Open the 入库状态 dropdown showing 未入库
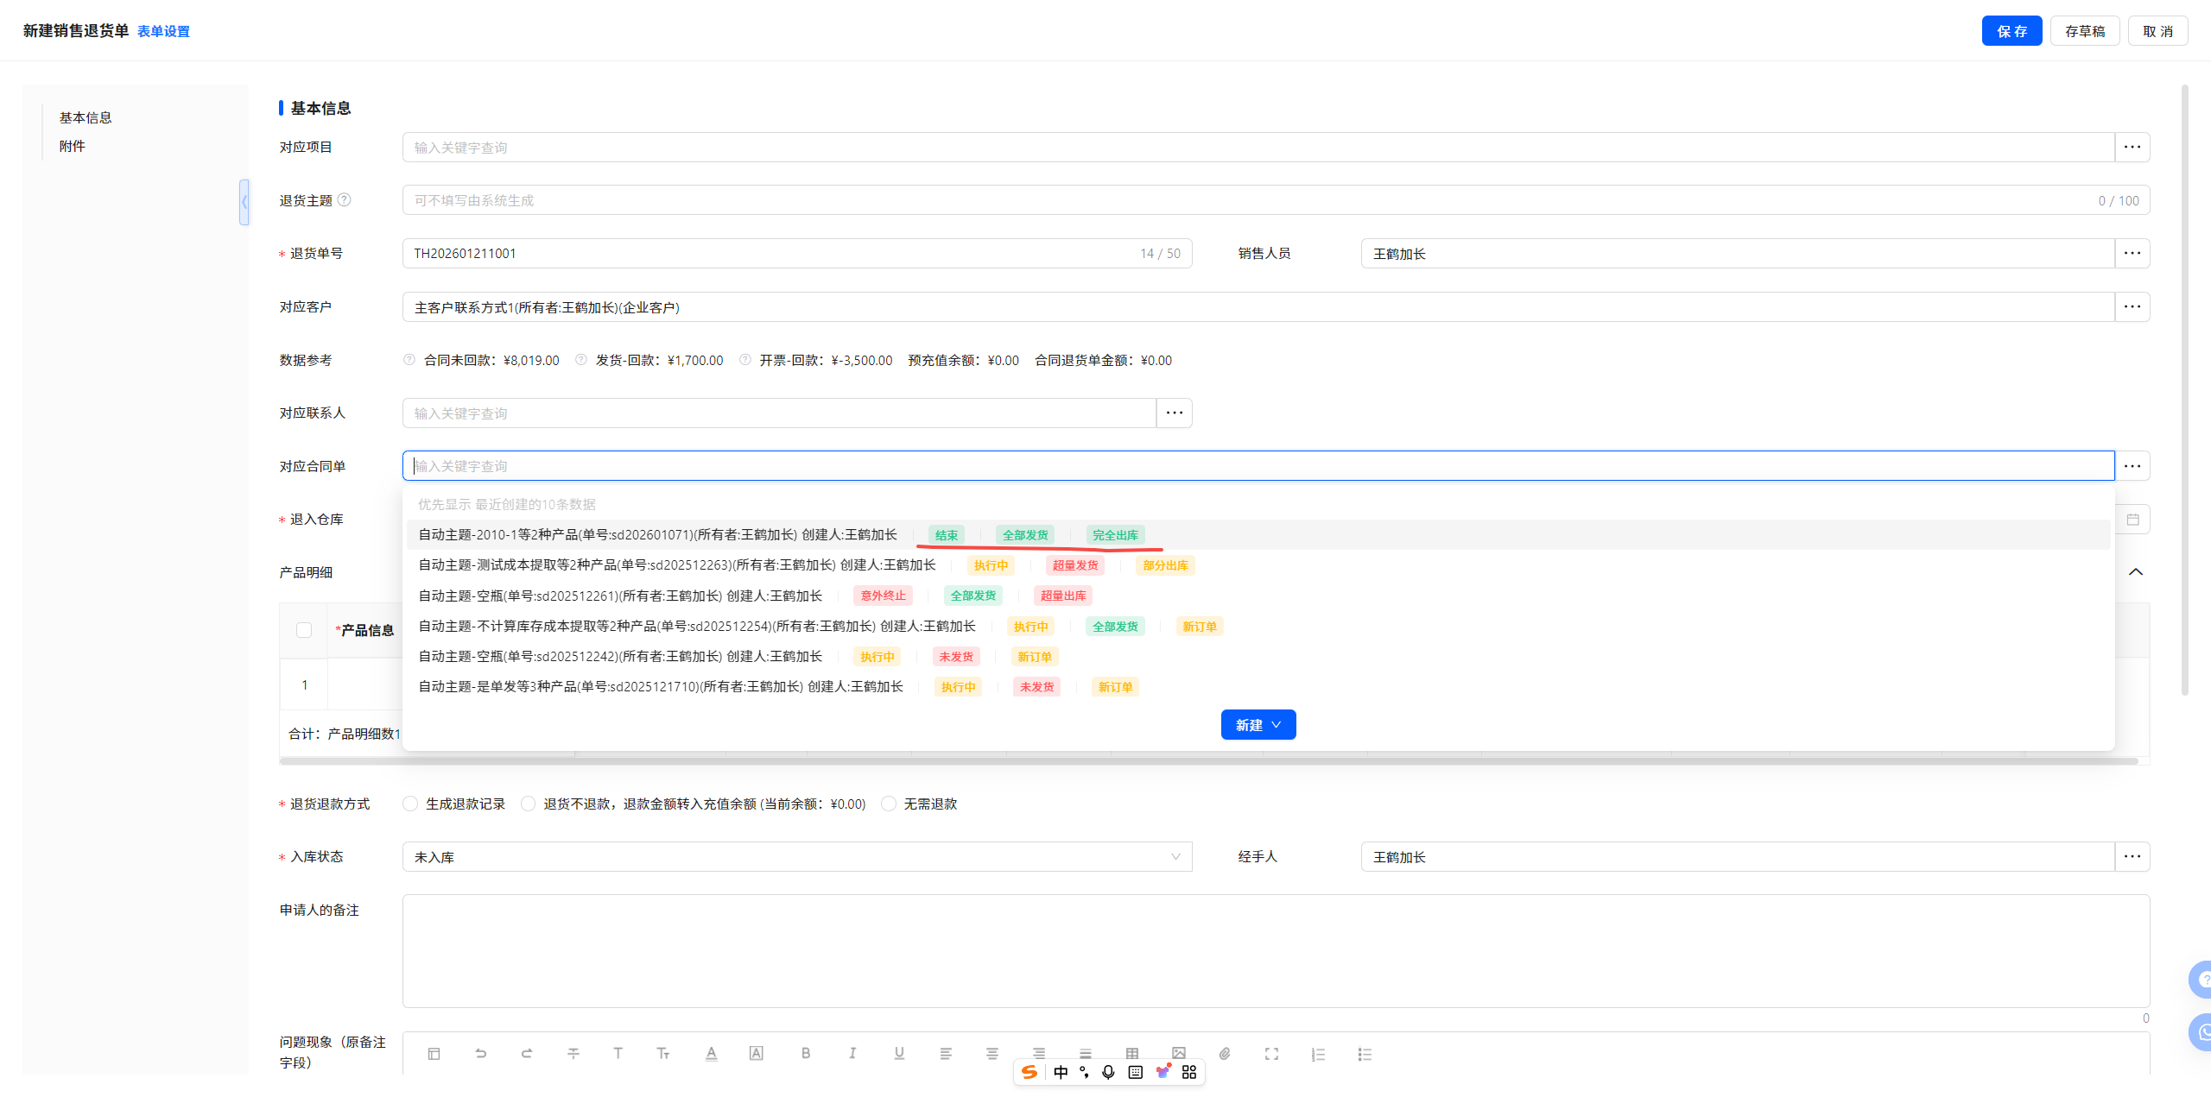 click(796, 857)
